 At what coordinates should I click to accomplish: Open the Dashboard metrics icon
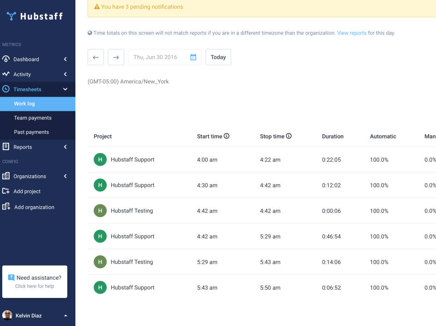click(6, 59)
